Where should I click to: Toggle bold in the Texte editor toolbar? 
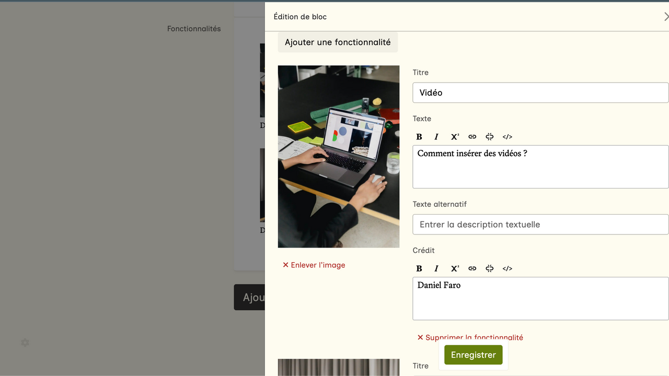tap(419, 137)
